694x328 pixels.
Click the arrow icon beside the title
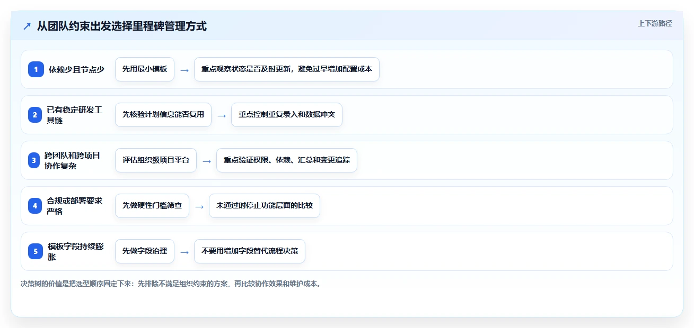point(27,26)
